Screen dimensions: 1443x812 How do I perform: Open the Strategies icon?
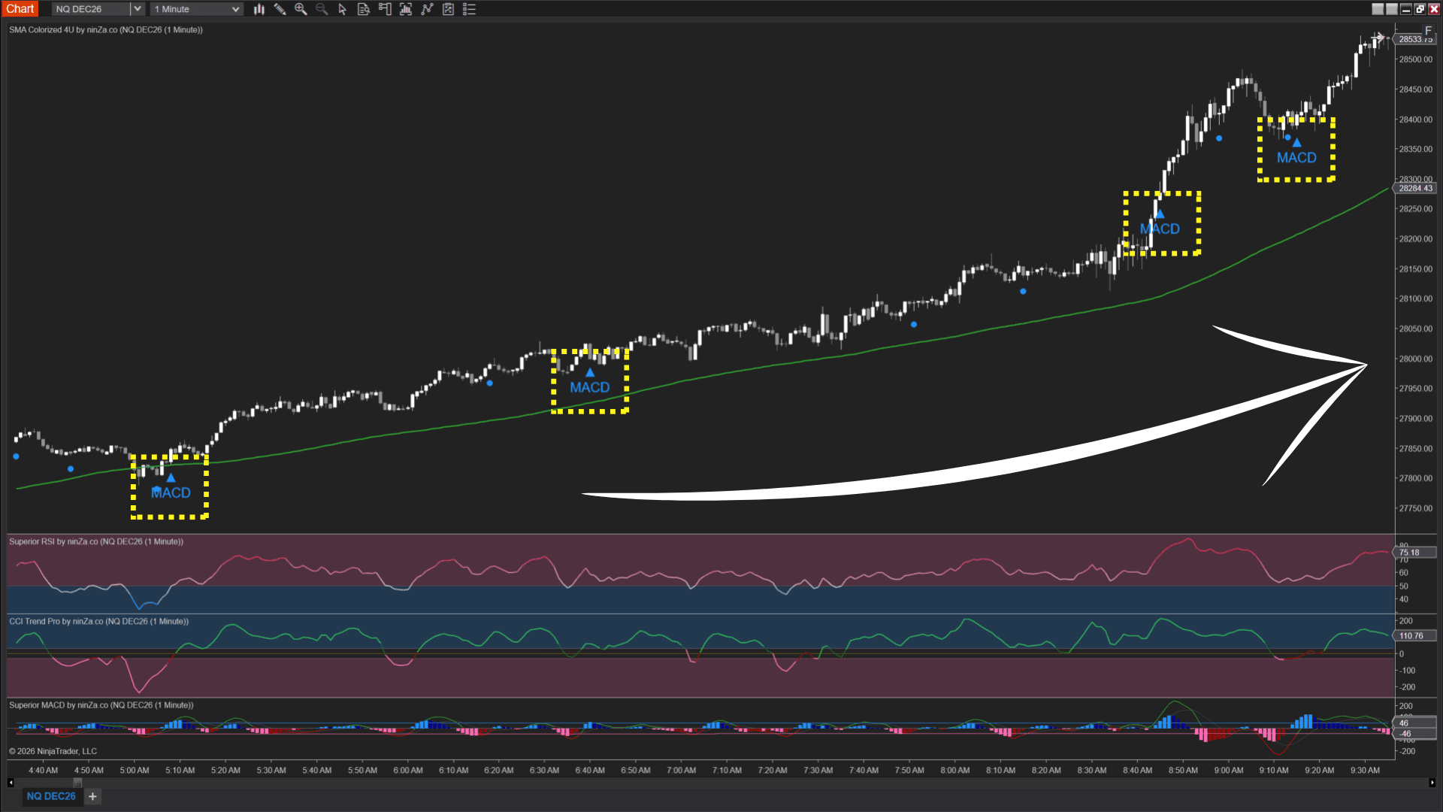pos(448,9)
